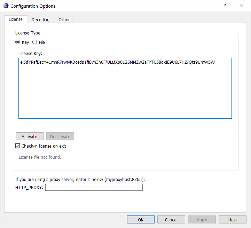The image size is (251, 228).
Task: Open the Decoding tab
Action: 41,20
